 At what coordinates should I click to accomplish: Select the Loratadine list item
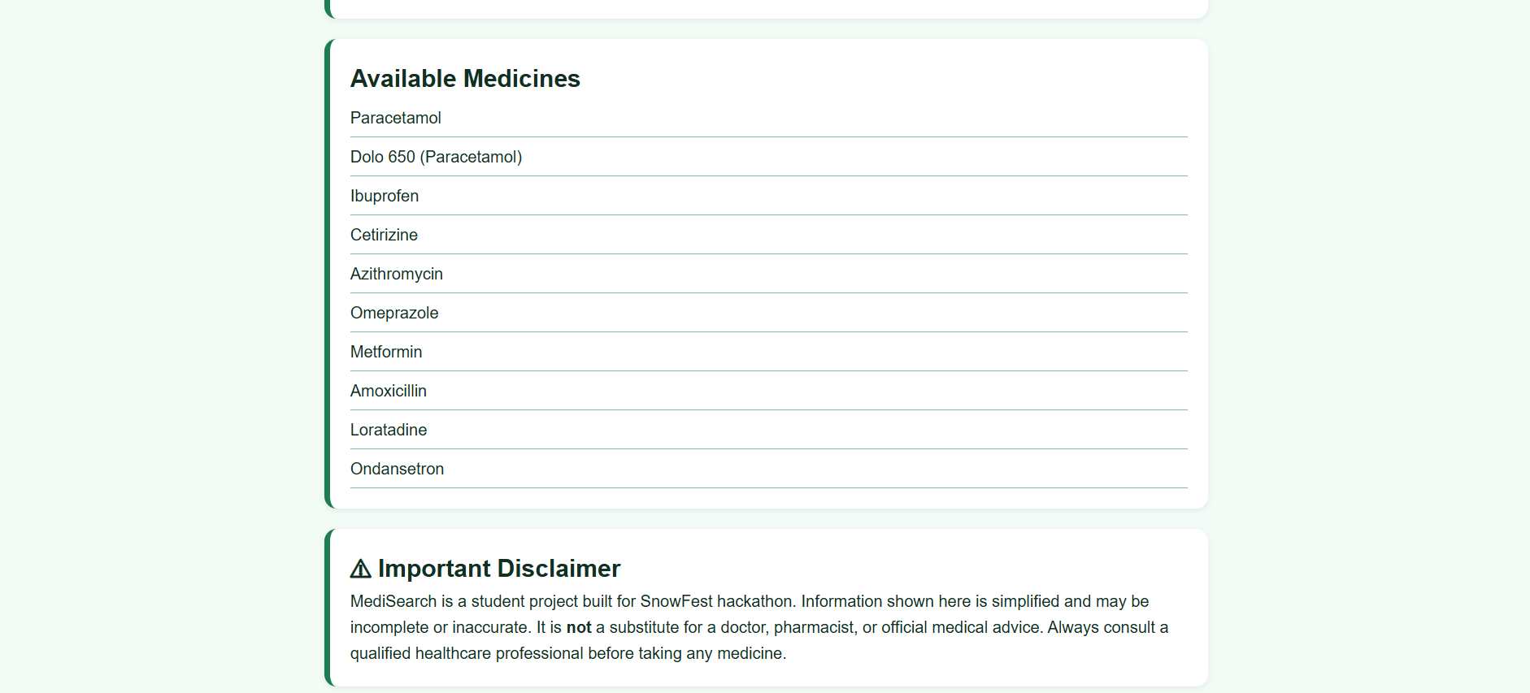tap(389, 430)
